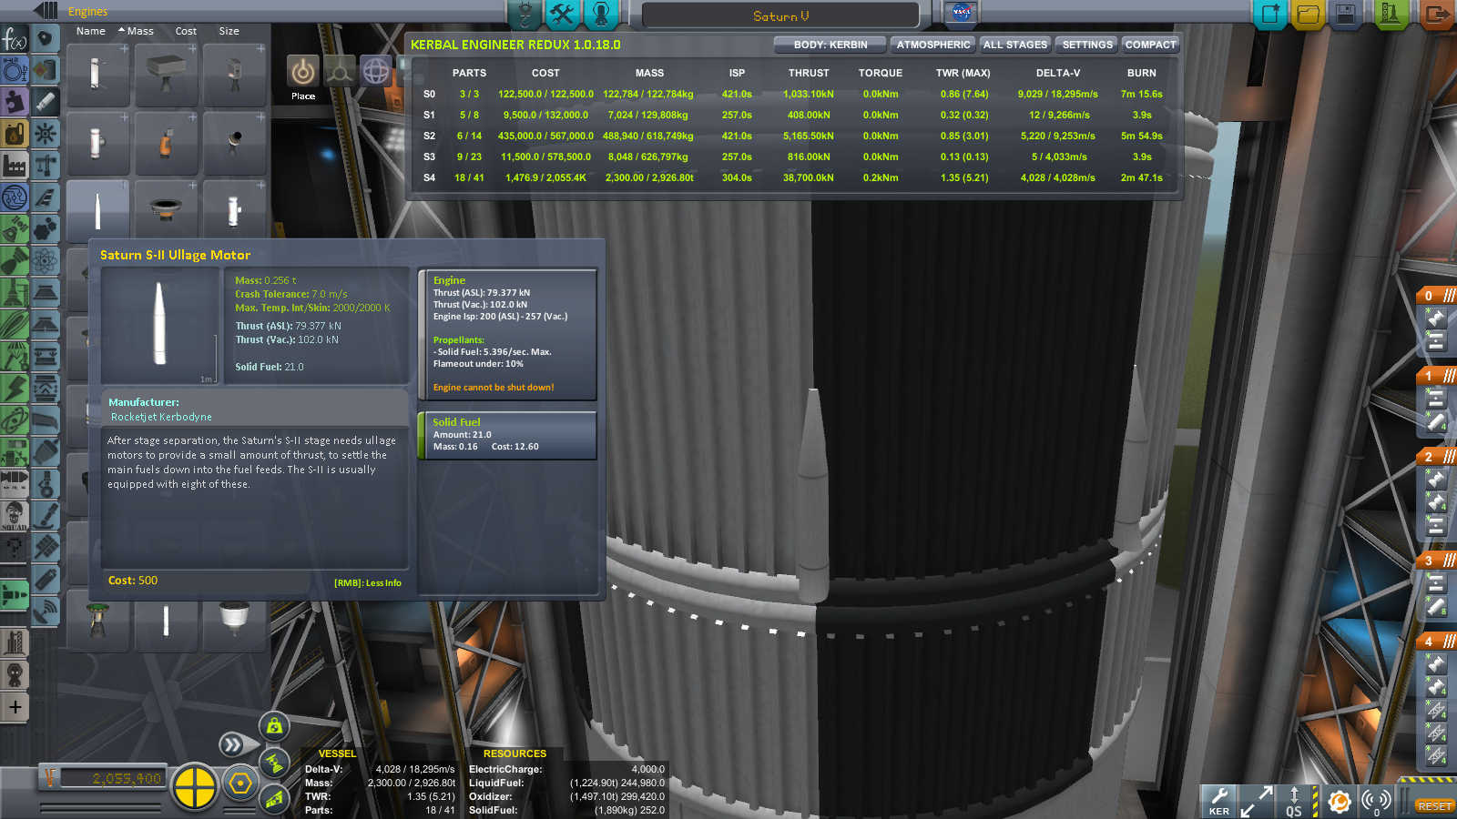1457x819 pixels.
Task: Open Kerbal Engineer SETTINGS
Action: tap(1087, 45)
